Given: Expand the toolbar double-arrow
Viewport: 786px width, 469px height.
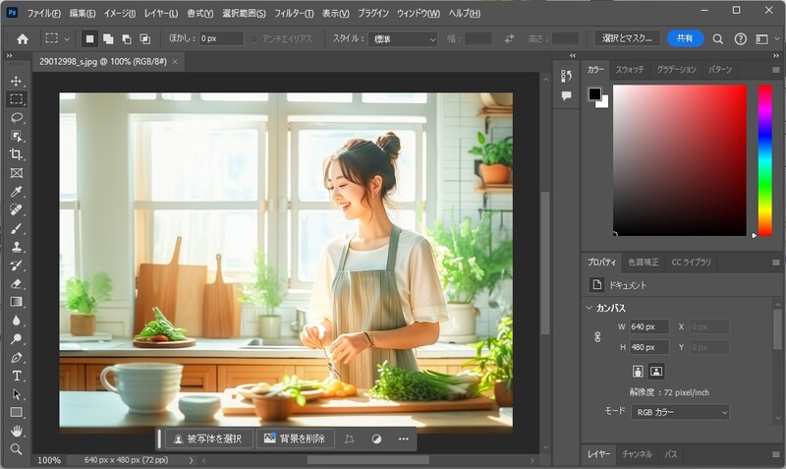Looking at the screenshot, I should coord(9,56).
